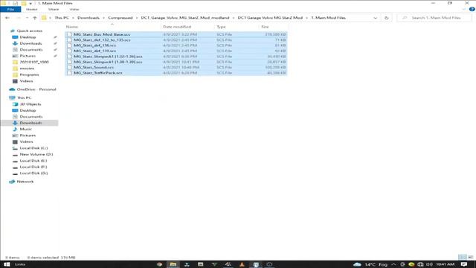The height and width of the screenshot is (268, 476).
Task: Open the Home ribbon tab
Action: (31, 10)
